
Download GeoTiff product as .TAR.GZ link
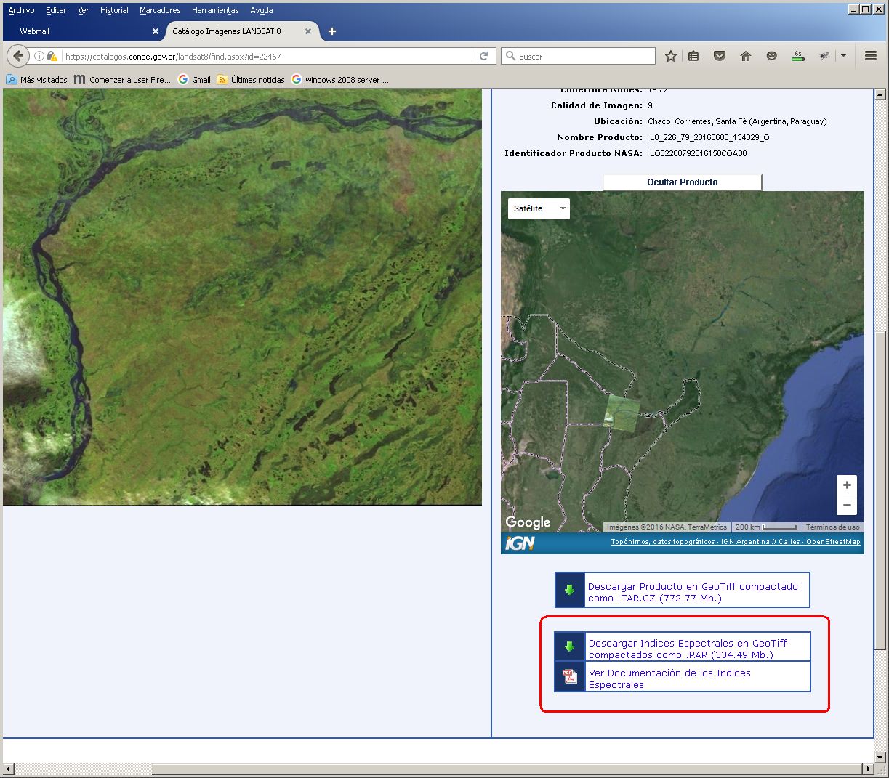(693, 592)
